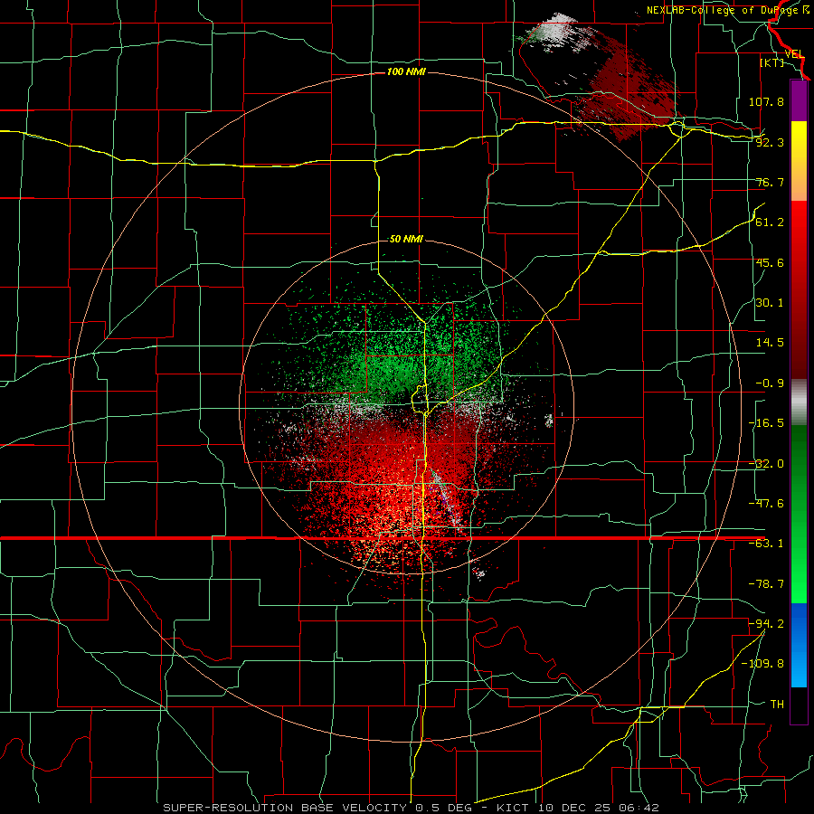Click the "100 NMI" range ring label
The height and width of the screenshot is (814, 814).
[406, 71]
